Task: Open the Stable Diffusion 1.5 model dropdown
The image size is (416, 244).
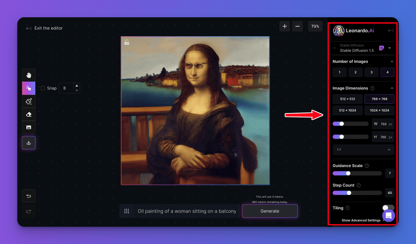Action: pyautogui.click(x=363, y=48)
